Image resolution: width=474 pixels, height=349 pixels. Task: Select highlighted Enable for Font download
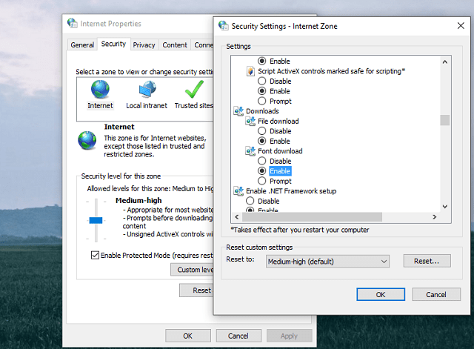click(280, 171)
